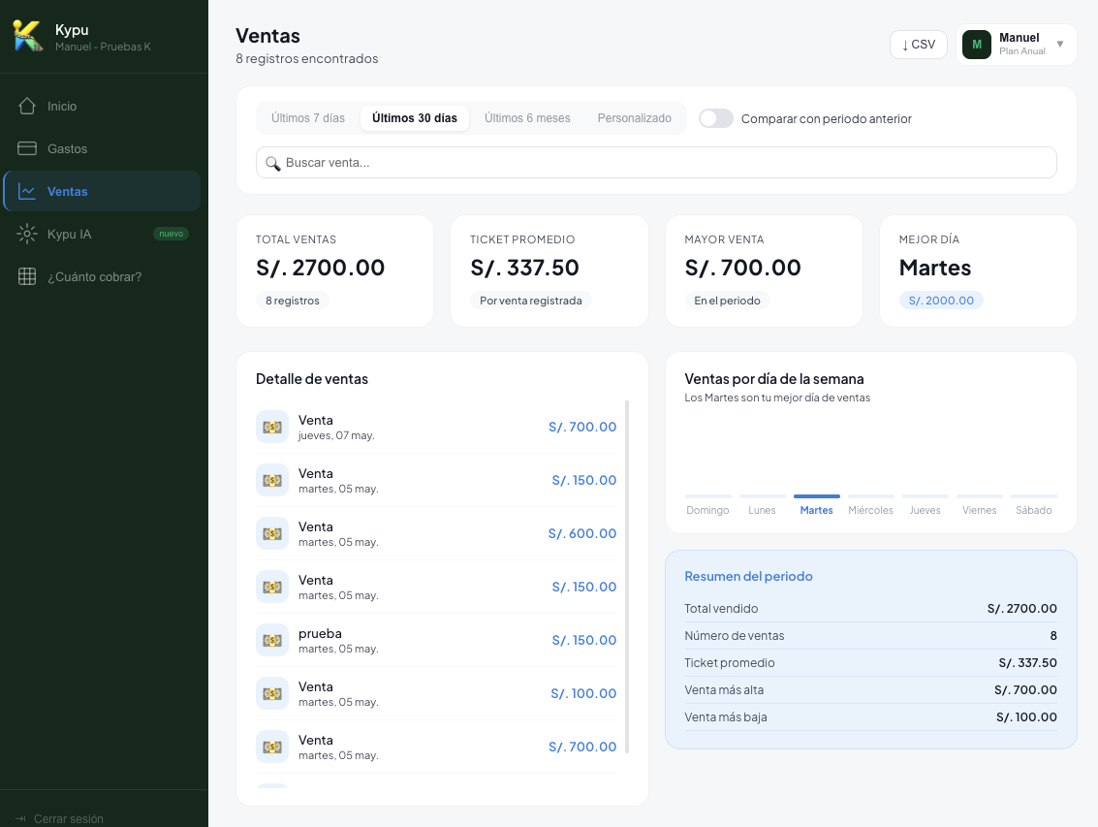Click the Buscar venta search field
Screen dimensions: 1098x827
point(656,163)
